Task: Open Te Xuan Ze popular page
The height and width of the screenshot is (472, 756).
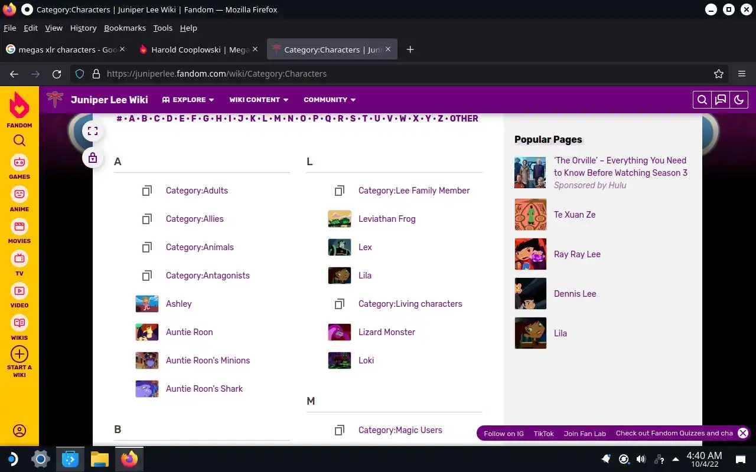Action: (x=575, y=215)
